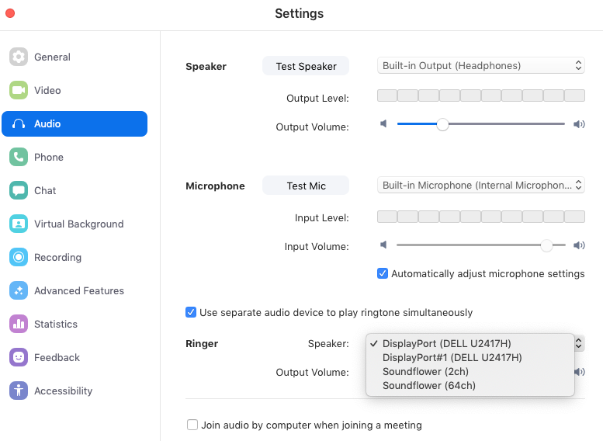Select DisplayPort#1 (DELL U2417H) option
This screenshot has width=603, height=441.
click(x=452, y=358)
